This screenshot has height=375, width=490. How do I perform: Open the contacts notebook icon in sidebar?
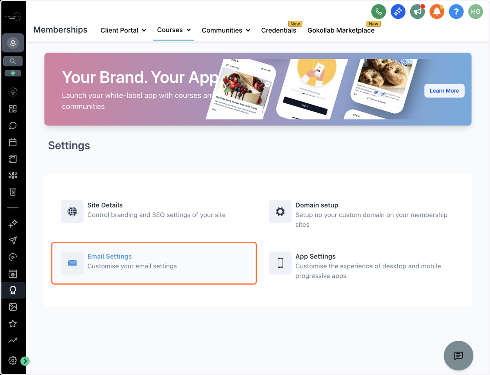click(13, 158)
